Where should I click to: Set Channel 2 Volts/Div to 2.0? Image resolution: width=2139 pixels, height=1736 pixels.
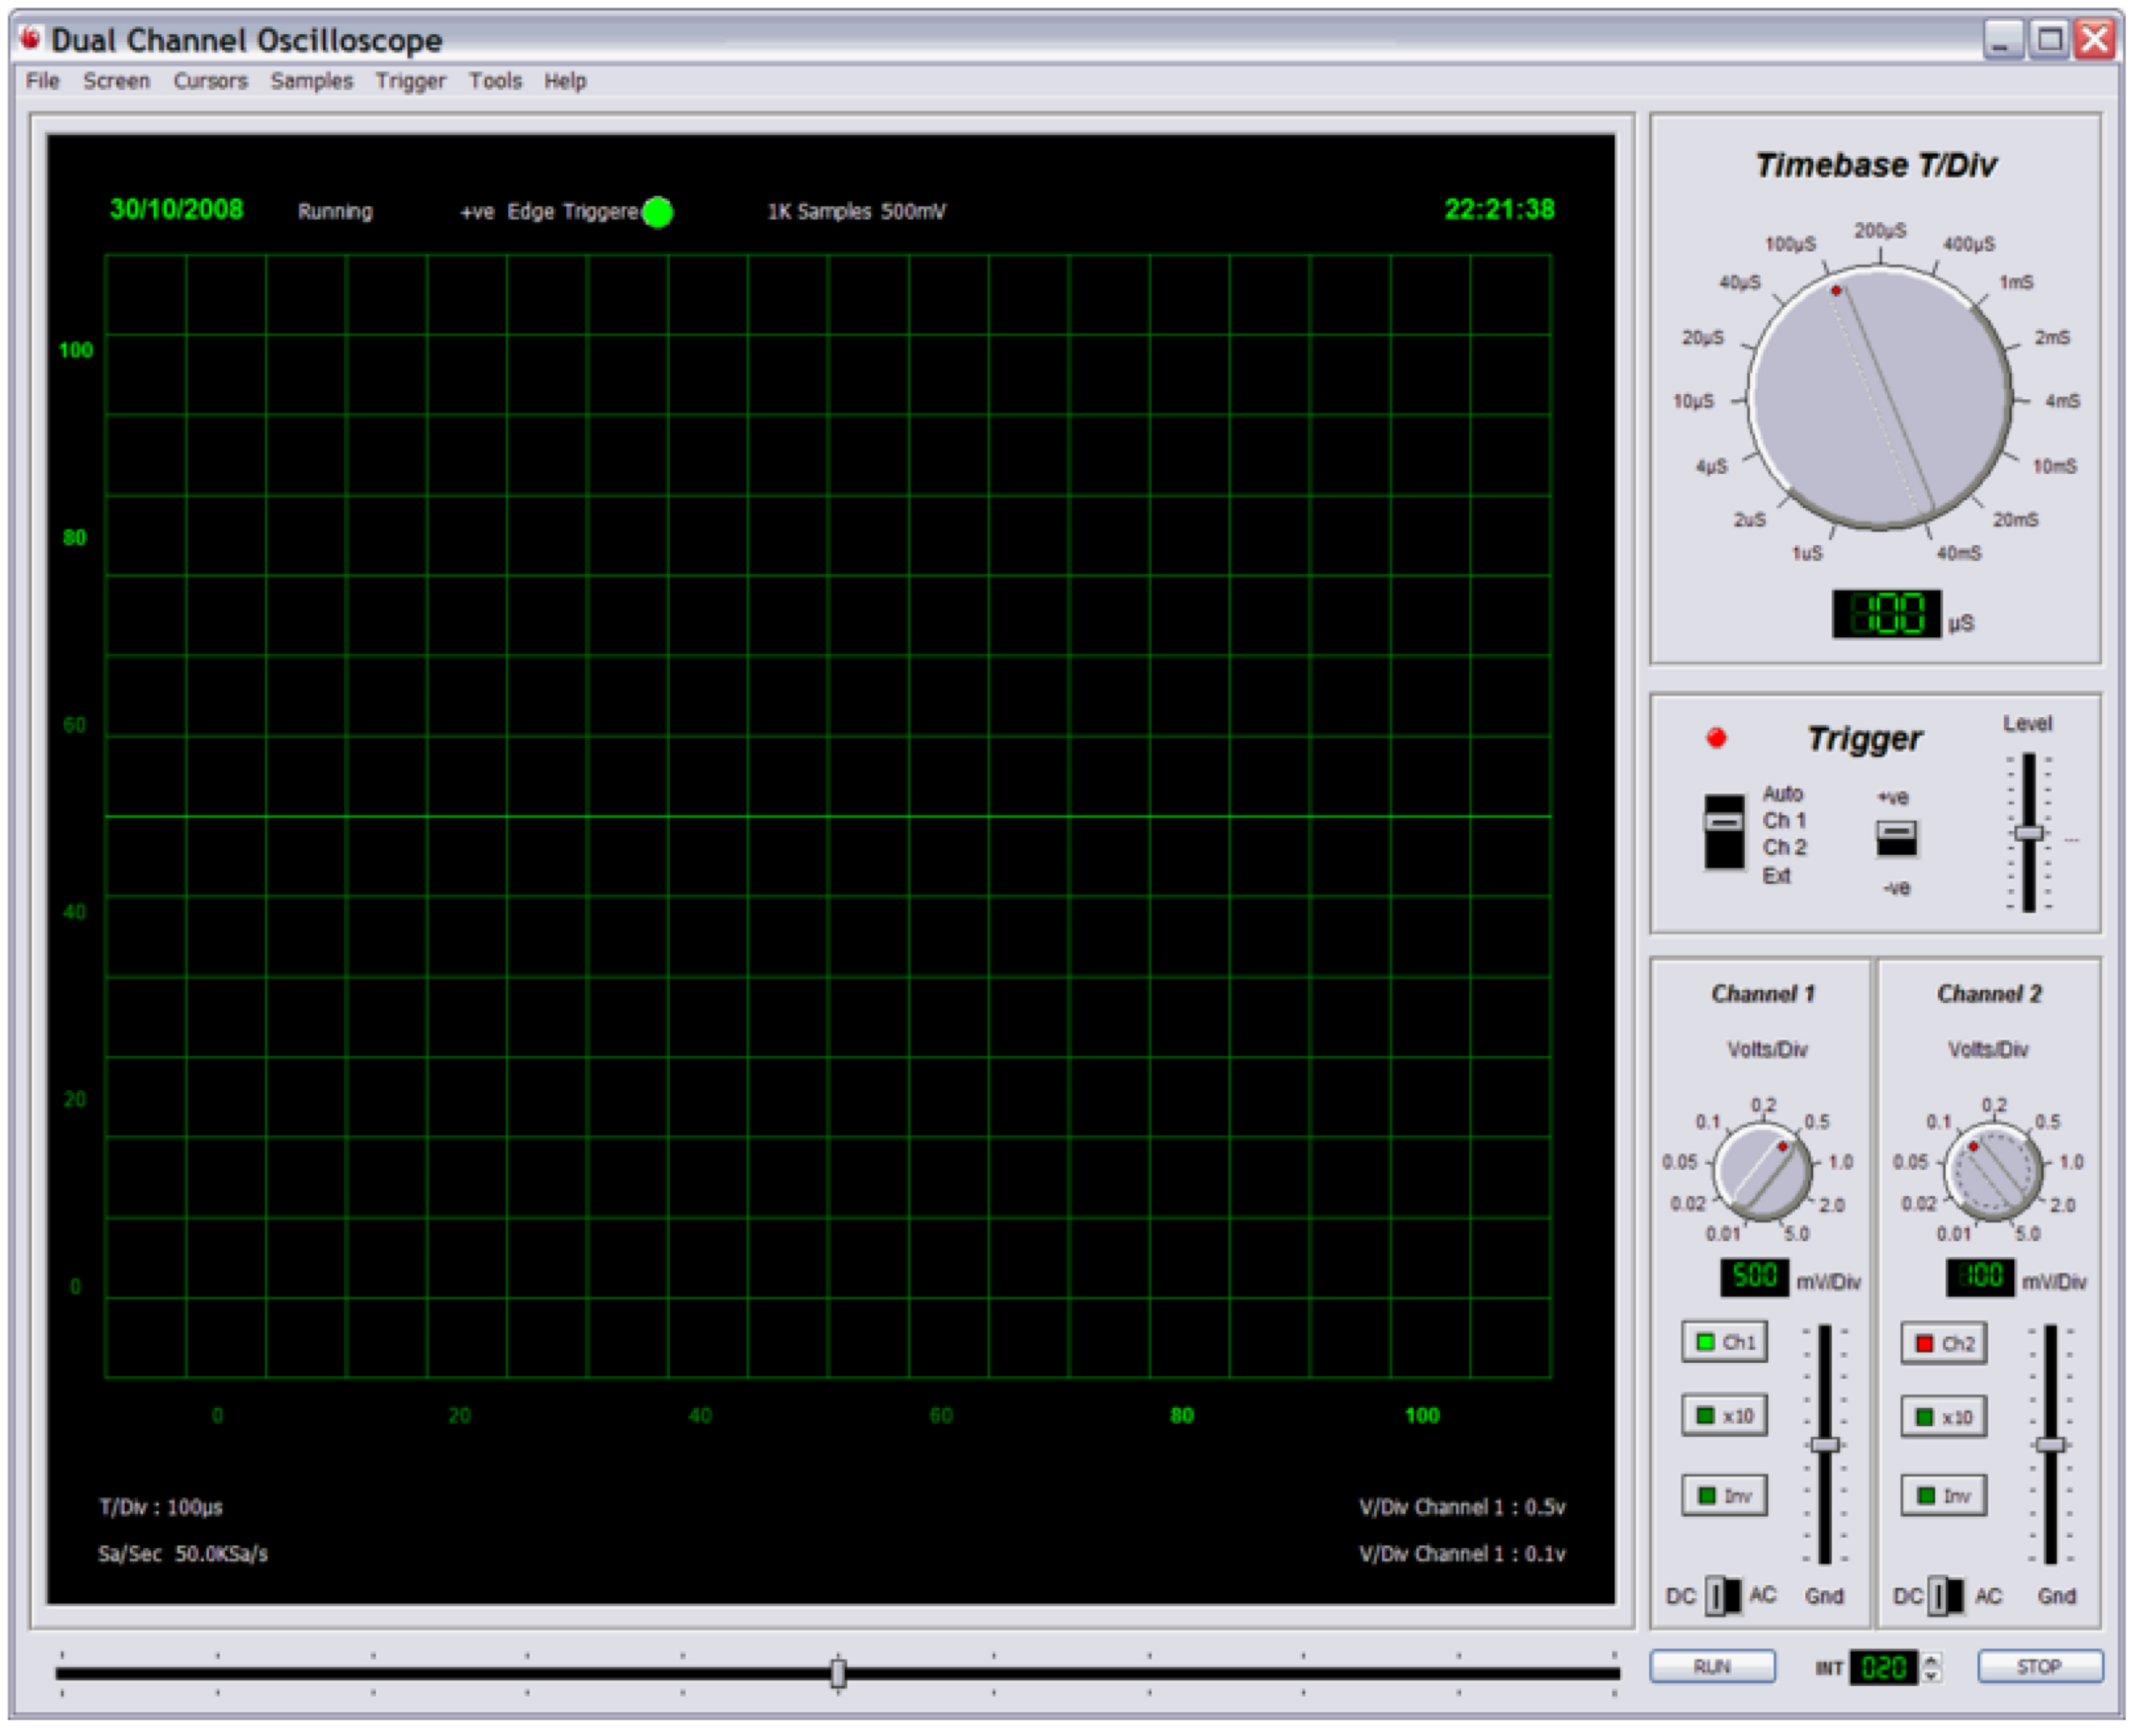[2062, 1205]
